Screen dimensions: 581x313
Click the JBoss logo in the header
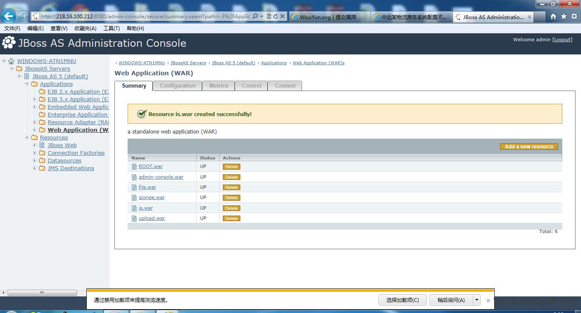pos(9,43)
